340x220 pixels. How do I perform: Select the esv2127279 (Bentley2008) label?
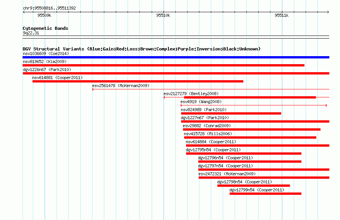click(x=191, y=94)
